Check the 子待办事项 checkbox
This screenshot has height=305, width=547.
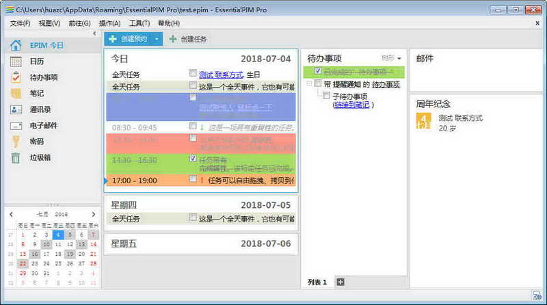pyautogui.click(x=326, y=95)
